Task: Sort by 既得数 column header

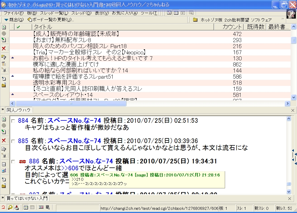Action: (x=255, y=27)
